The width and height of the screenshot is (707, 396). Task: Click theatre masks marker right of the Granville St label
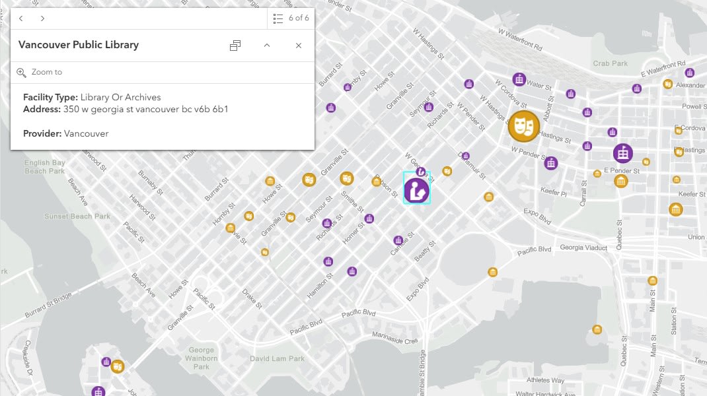click(346, 178)
